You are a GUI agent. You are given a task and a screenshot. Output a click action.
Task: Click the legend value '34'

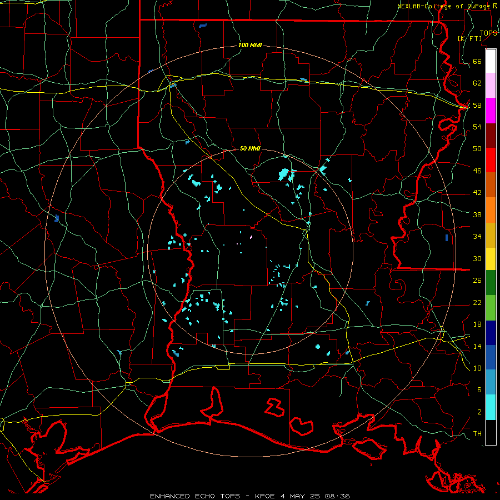(x=477, y=237)
